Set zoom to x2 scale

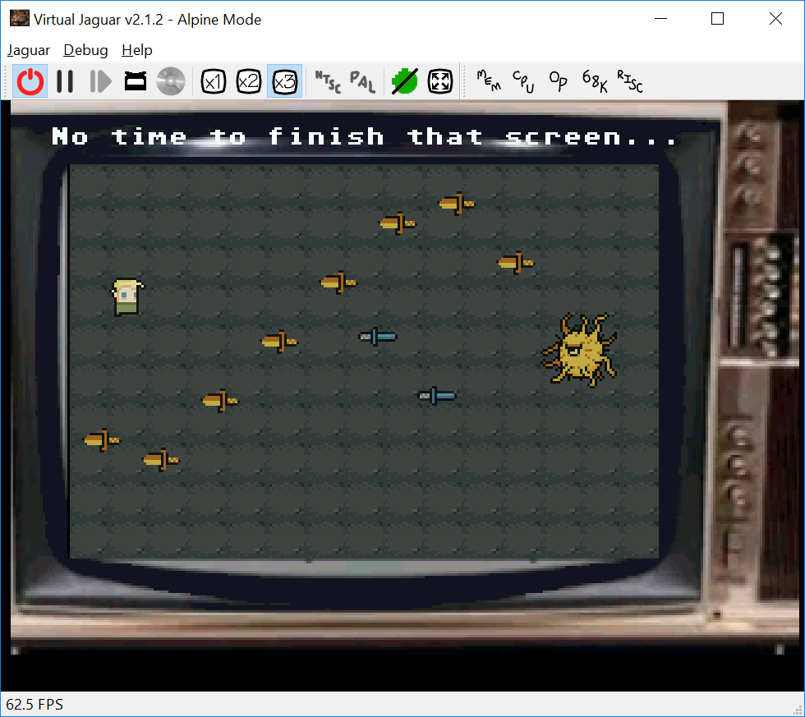click(x=249, y=81)
